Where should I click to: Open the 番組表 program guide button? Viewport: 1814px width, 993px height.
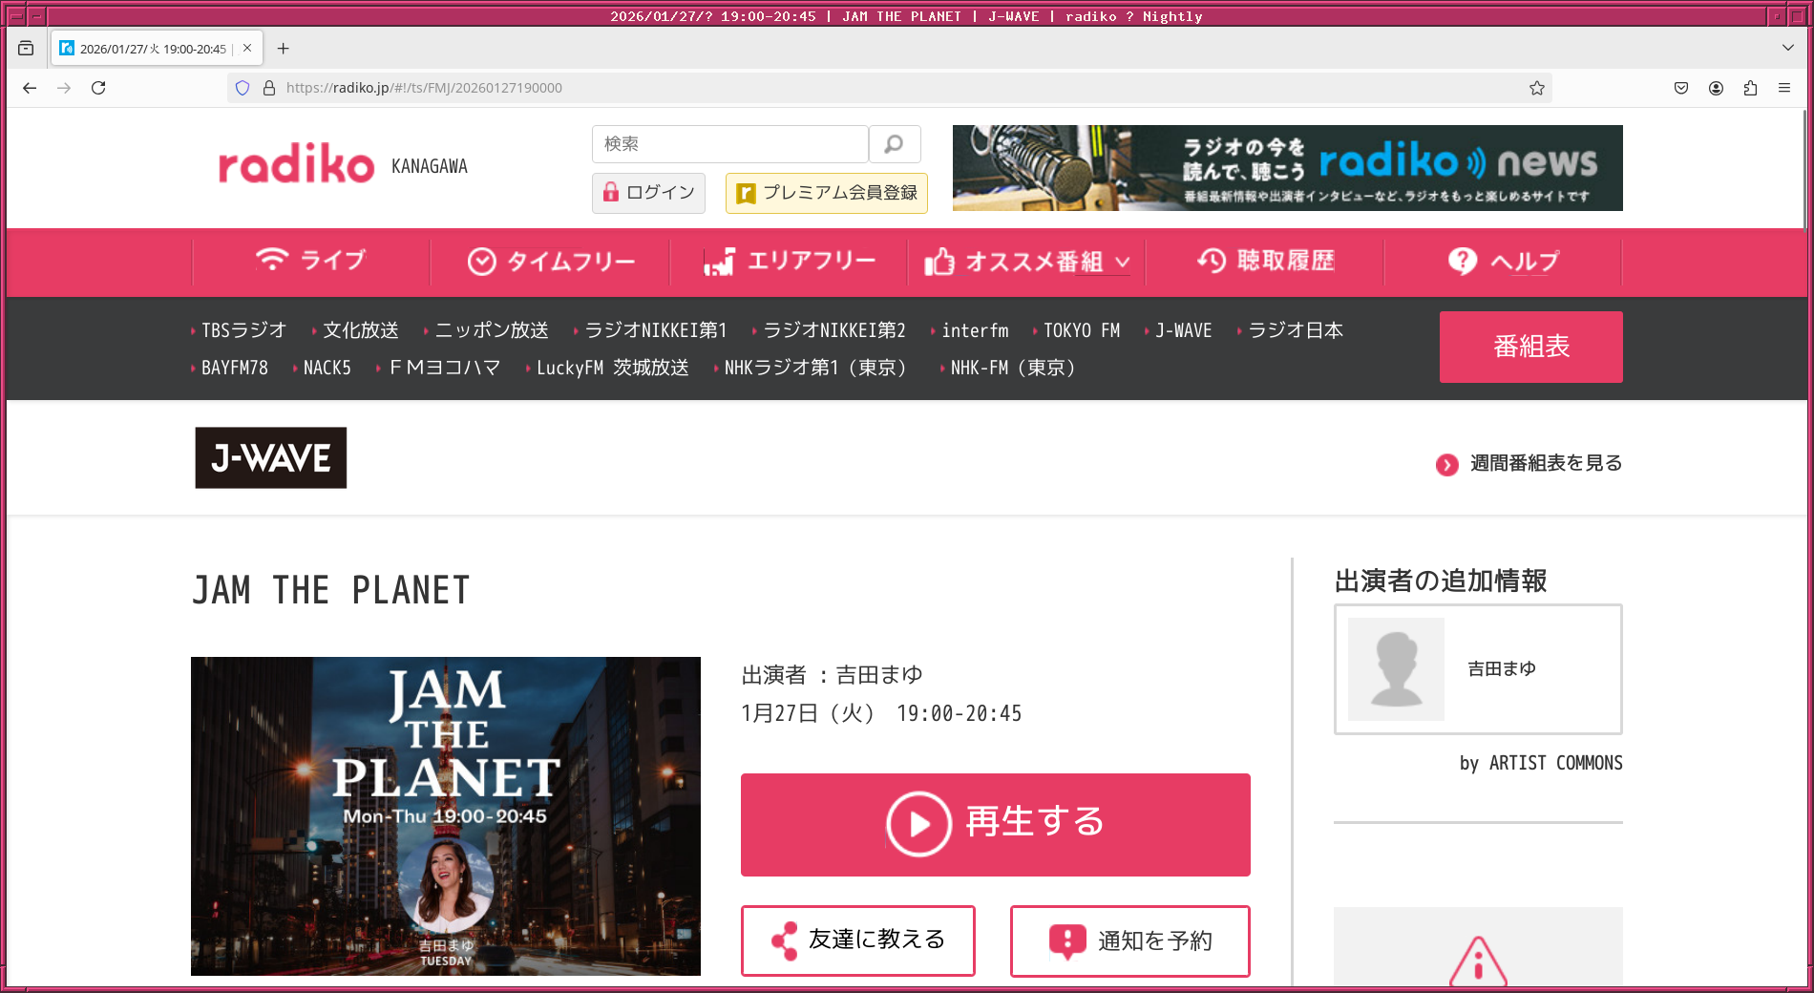(x=1530, y=347)
